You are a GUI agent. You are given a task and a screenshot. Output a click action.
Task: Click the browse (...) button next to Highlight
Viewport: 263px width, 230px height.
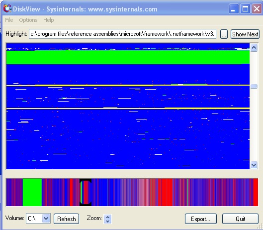click(x=224, y=34)
